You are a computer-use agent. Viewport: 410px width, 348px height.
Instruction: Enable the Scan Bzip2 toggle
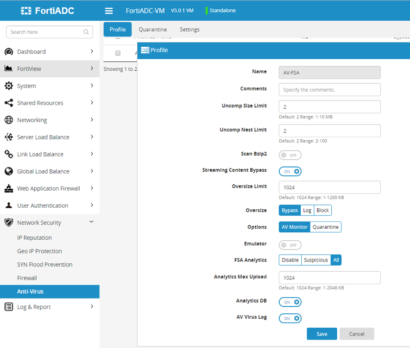click(x=290, y=155)
